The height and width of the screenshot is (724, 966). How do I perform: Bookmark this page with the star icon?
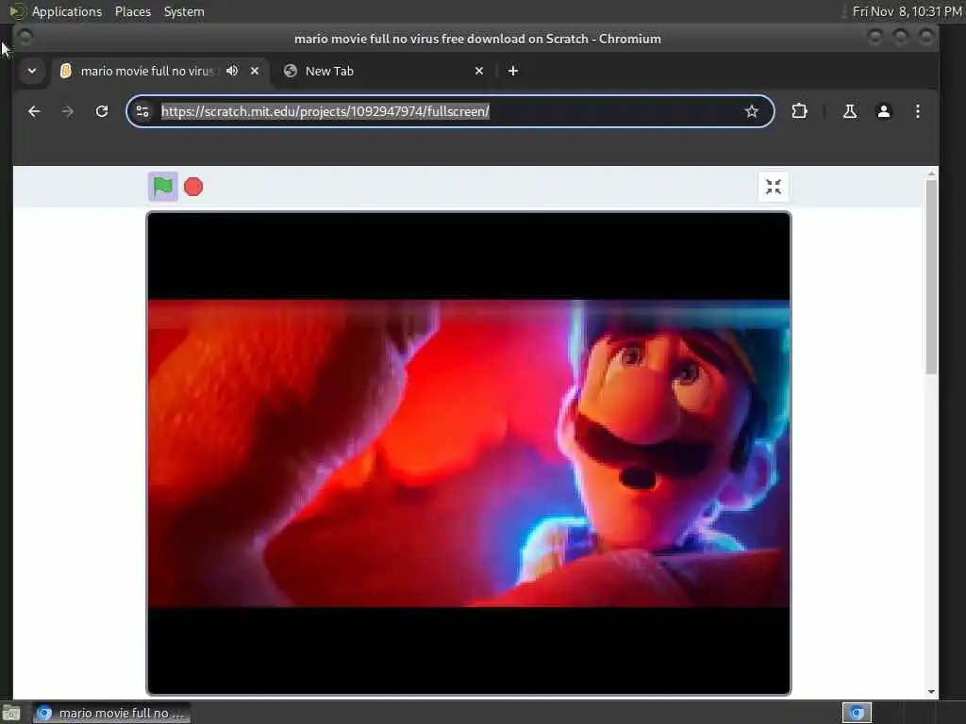coord(751,111)
